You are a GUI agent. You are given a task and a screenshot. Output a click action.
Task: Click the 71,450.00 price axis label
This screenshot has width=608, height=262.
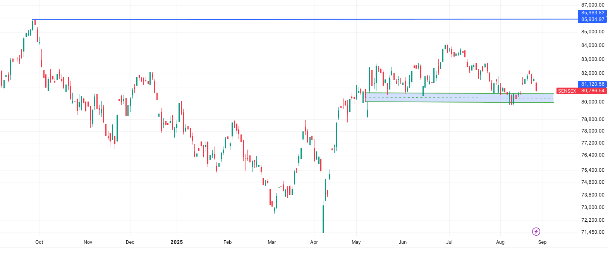click(593, 232)
